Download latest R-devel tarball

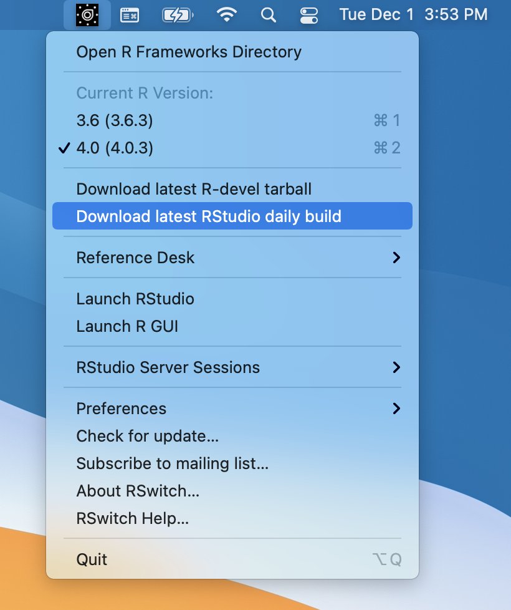pos(232,189)
